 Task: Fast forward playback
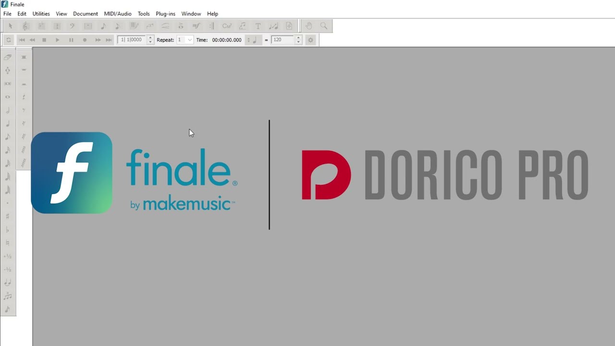[x=98, y=40]
